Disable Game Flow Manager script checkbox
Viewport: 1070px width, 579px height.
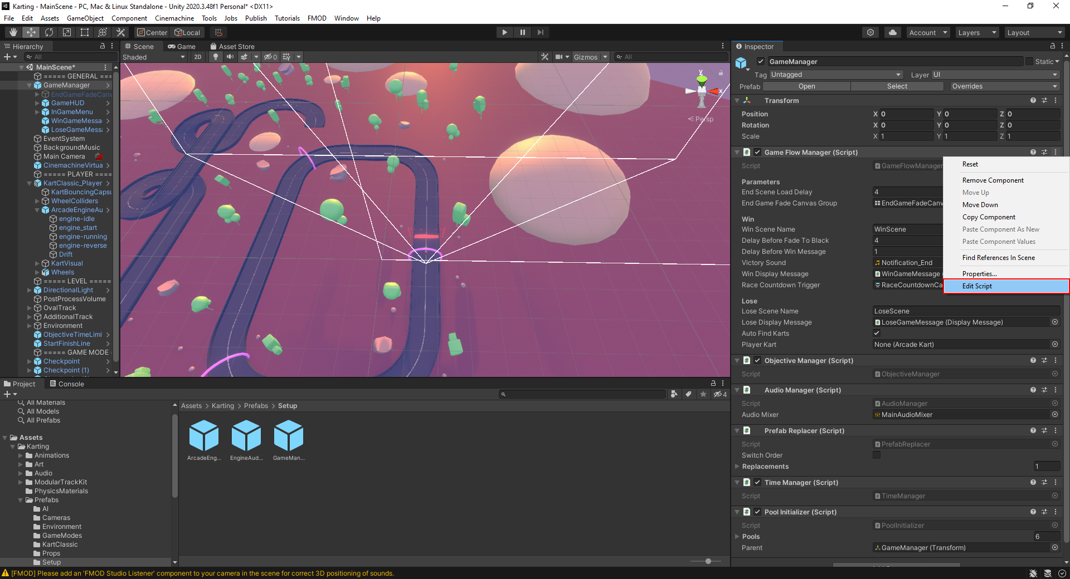[x=757, y=152]
